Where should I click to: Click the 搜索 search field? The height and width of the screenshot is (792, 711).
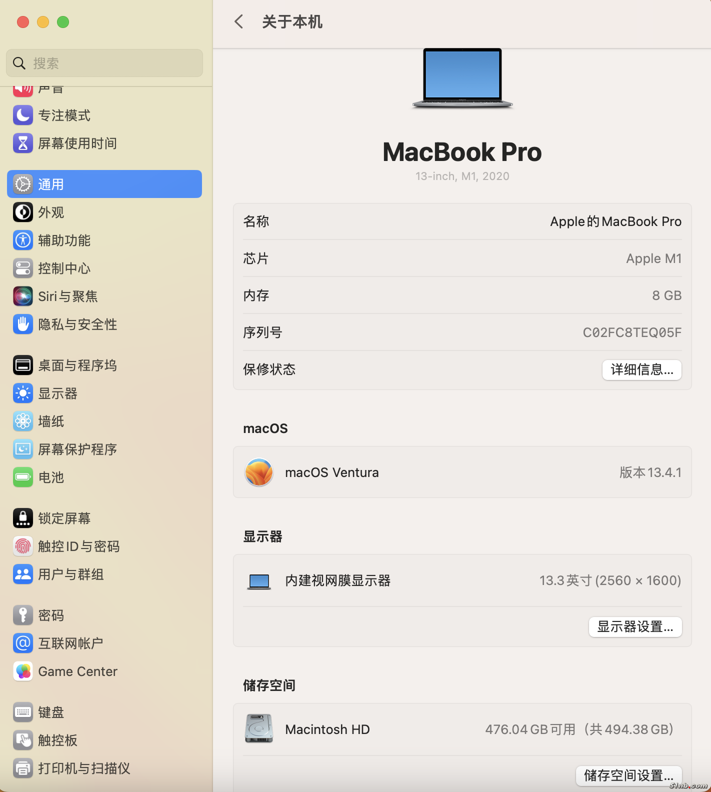tap(104, 63)
